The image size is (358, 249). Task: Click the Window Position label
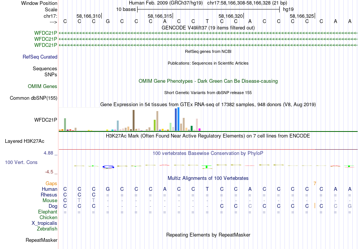click(39, 3)
